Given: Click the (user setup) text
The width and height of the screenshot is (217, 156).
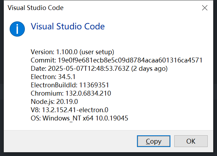Looking at the screenshot, I should (x=97, y=52).
